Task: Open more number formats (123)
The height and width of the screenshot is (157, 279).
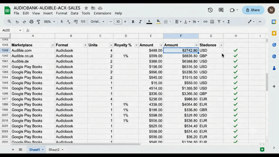Action: pos(83,22)
